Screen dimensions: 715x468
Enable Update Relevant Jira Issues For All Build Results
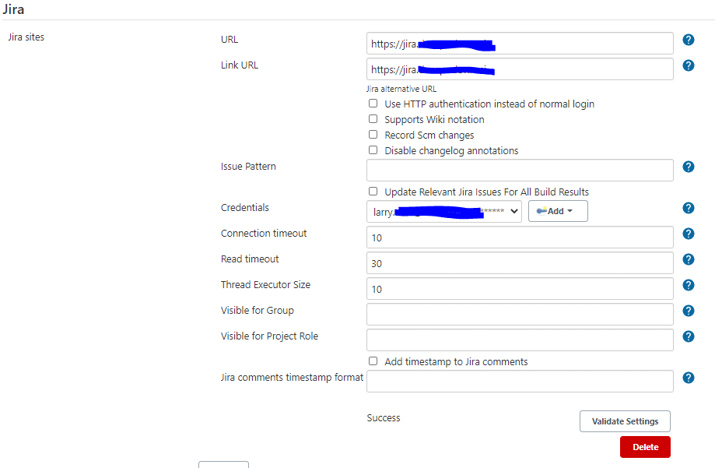(x=373, y=191)
